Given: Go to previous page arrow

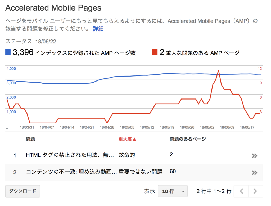Looking at the screenshot, I should (241, 191).
